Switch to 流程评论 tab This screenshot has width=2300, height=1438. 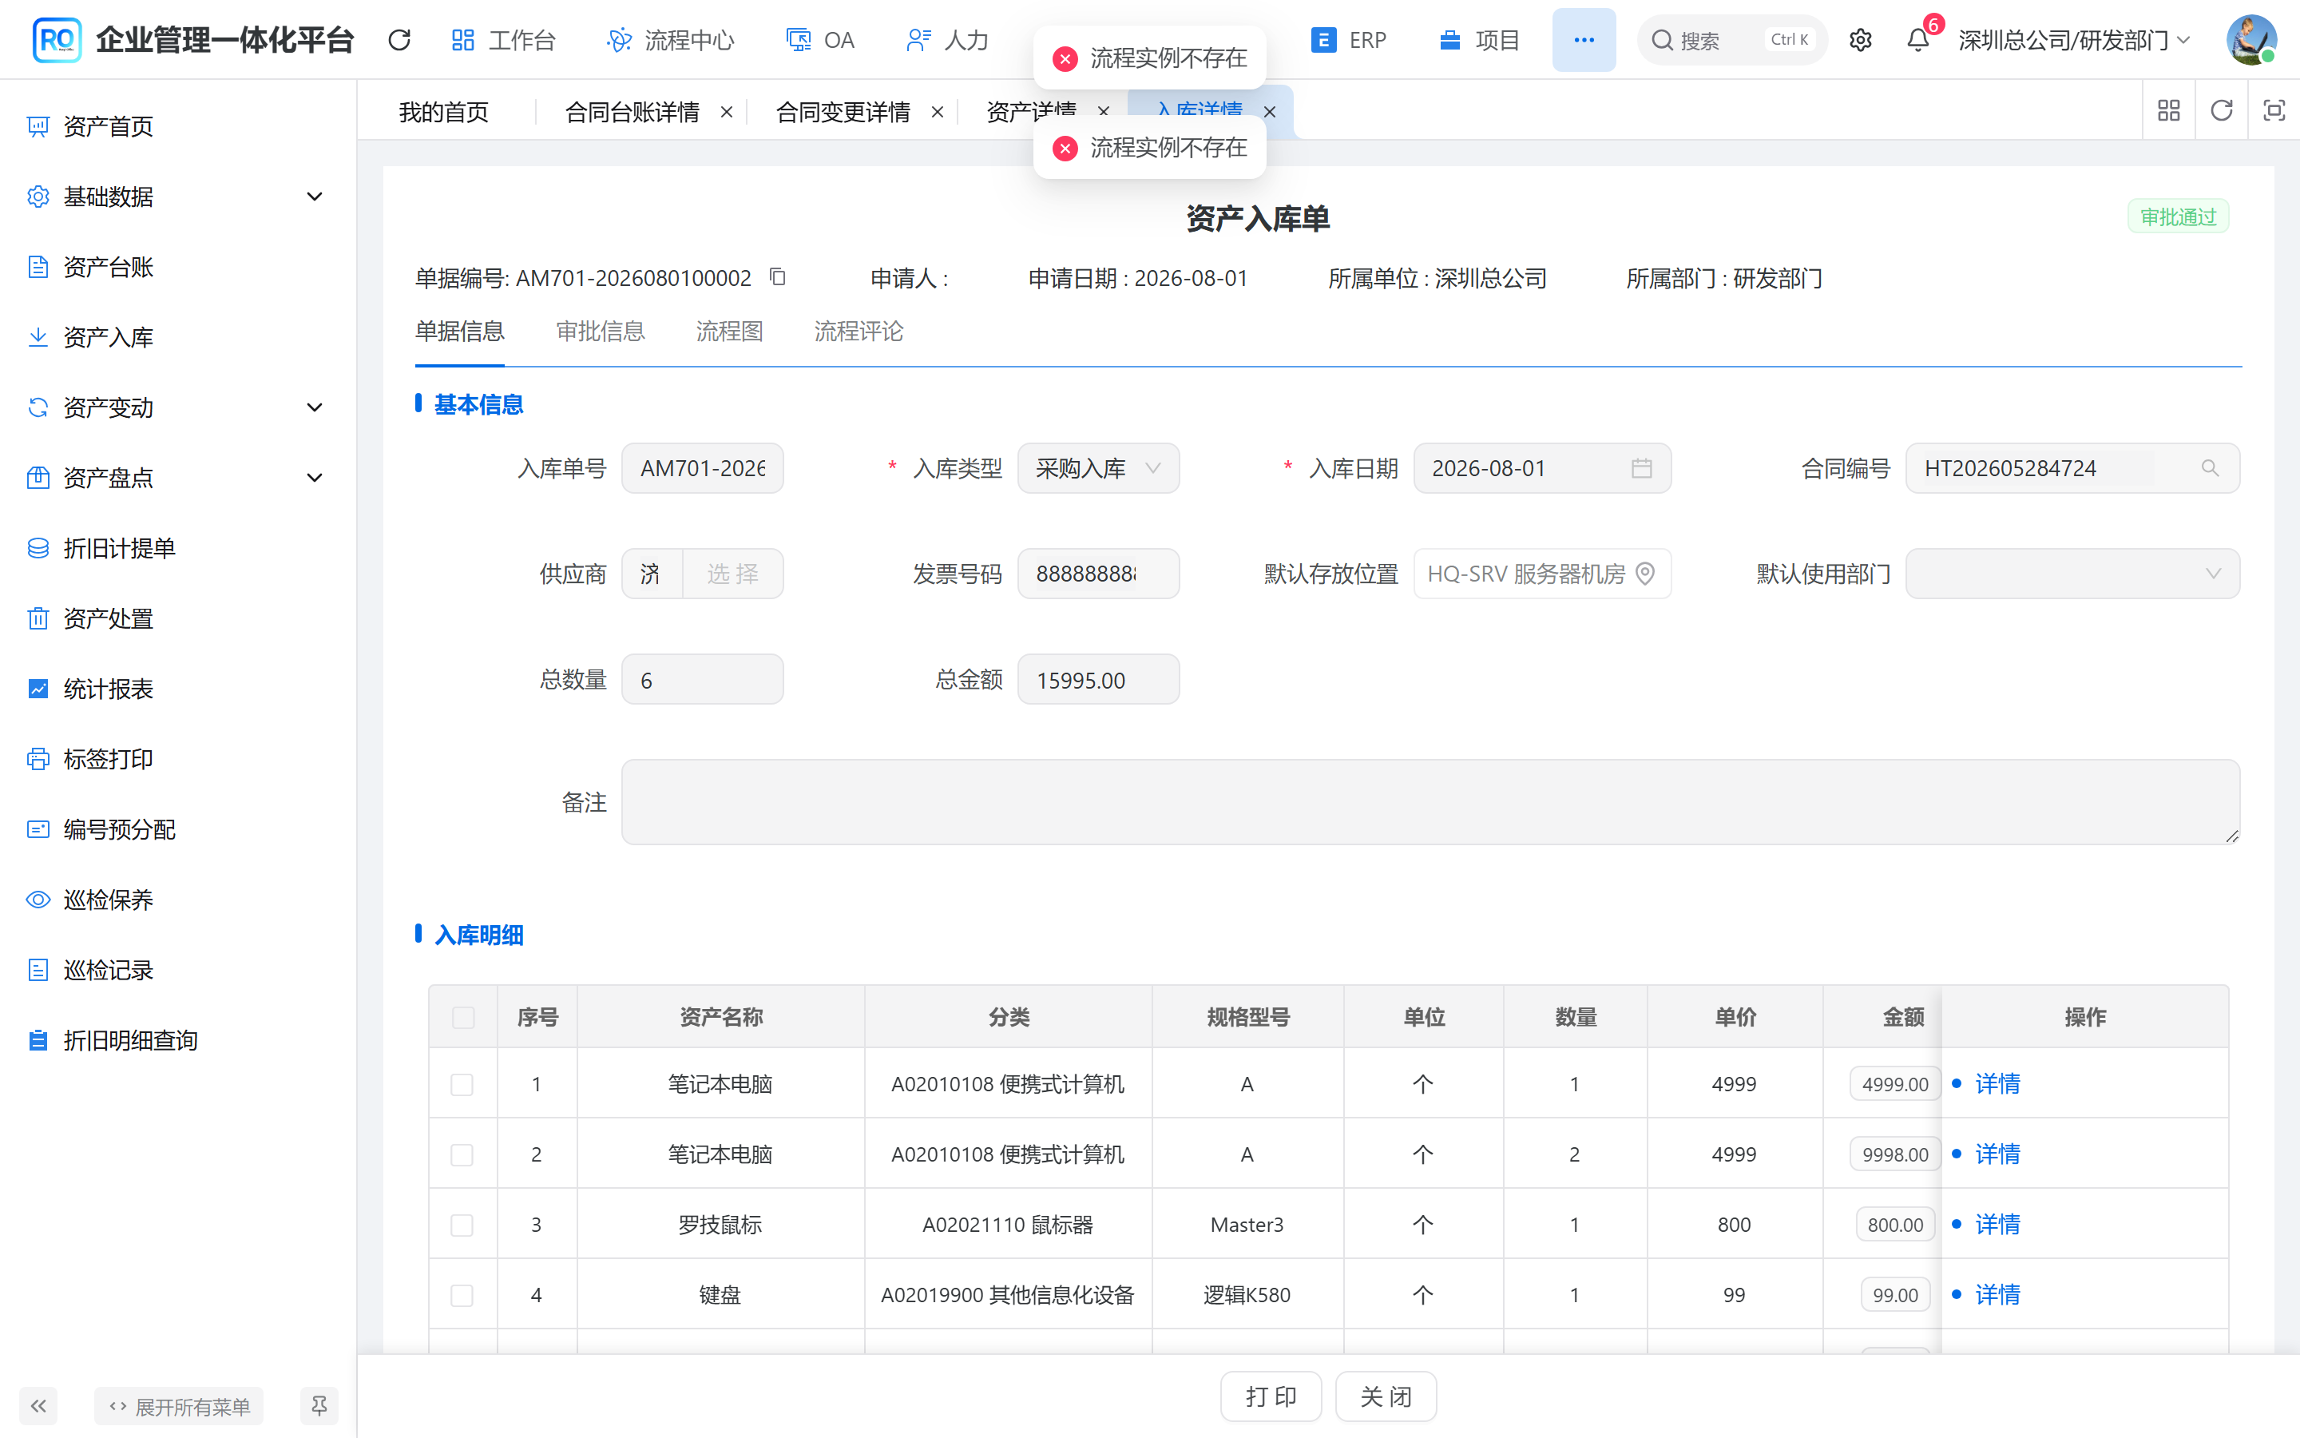click(859, 331)
